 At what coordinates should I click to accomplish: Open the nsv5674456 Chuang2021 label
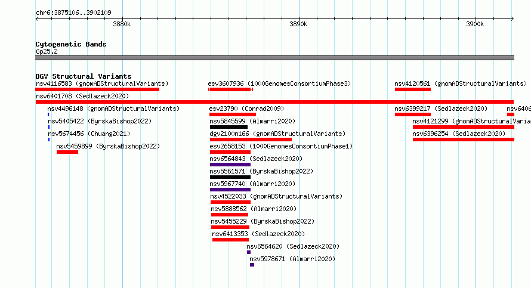tap(89, 134)
